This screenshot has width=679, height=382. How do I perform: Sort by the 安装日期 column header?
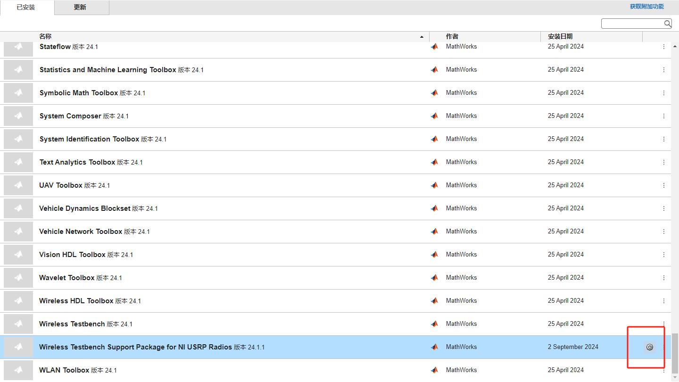pyautogui.click(x=560, y=36)
